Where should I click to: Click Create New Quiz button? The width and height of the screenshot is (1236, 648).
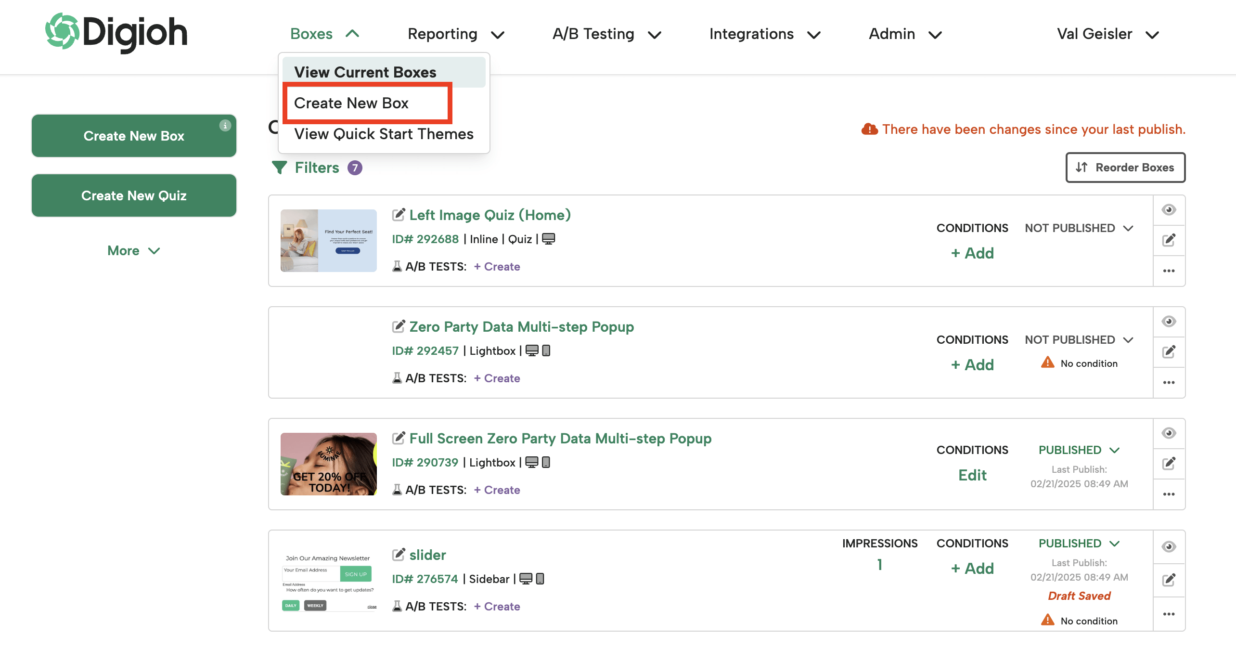click(134, 195)
